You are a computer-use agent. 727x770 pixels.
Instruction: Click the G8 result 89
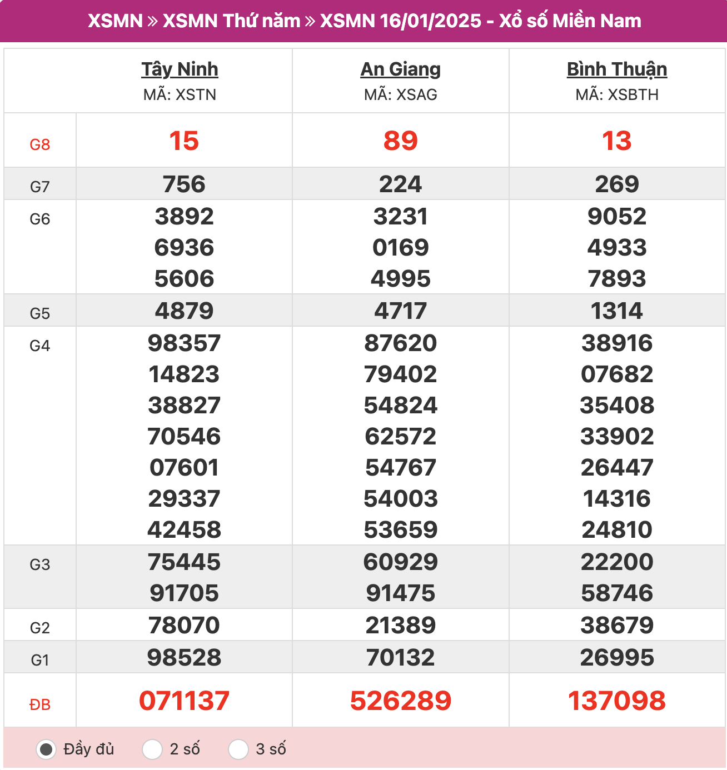point(401,141)
